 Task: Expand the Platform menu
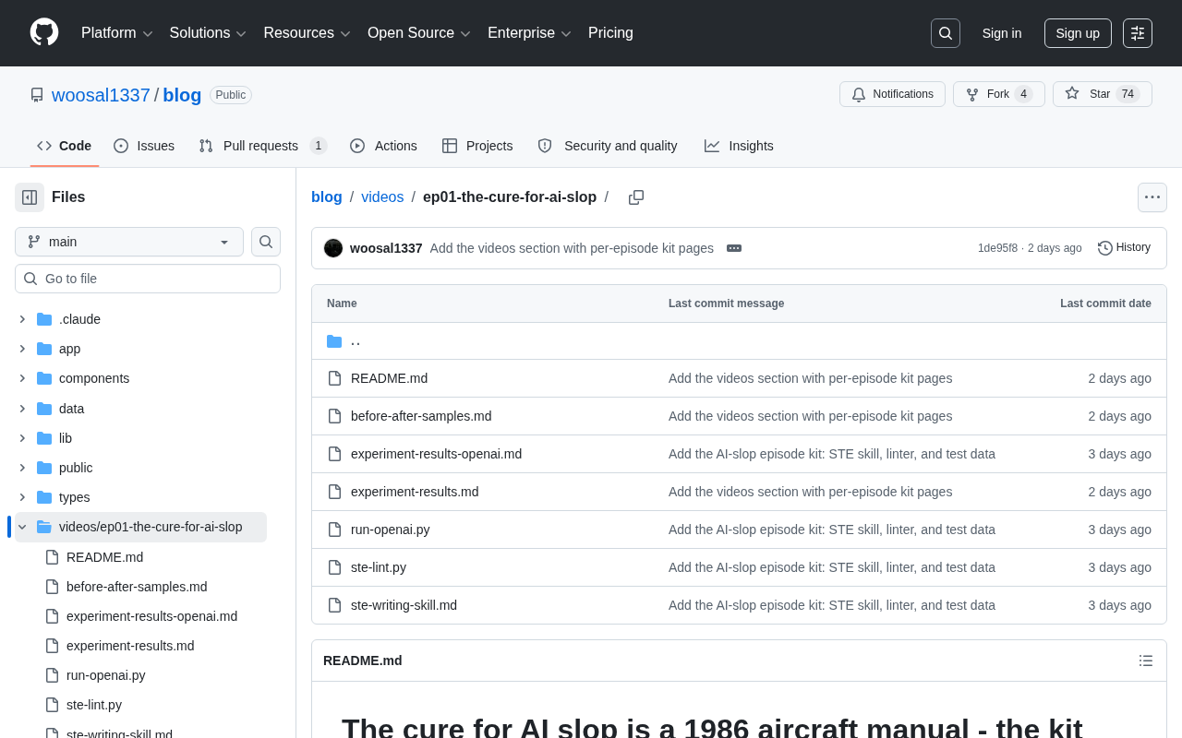(117, 33)
